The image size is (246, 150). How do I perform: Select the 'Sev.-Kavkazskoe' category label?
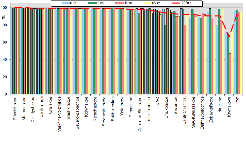(193, 112)
